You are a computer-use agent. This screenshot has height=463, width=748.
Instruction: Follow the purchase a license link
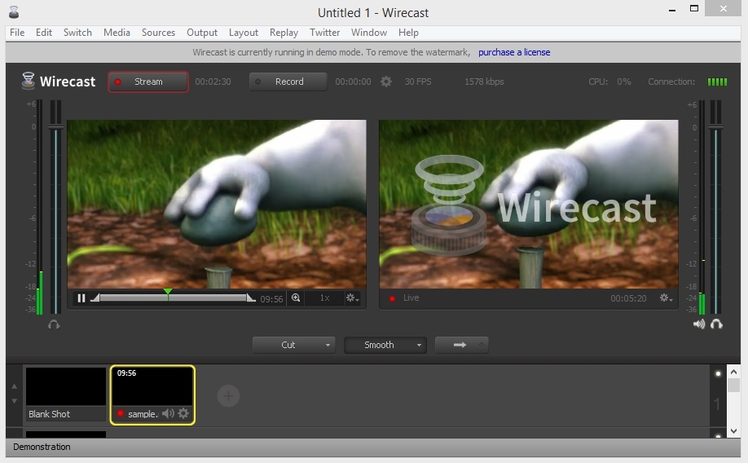pos(514,52)
